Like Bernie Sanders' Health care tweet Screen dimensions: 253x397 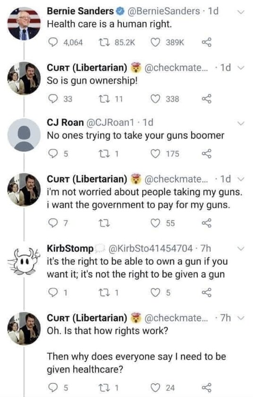click(155, 42)
